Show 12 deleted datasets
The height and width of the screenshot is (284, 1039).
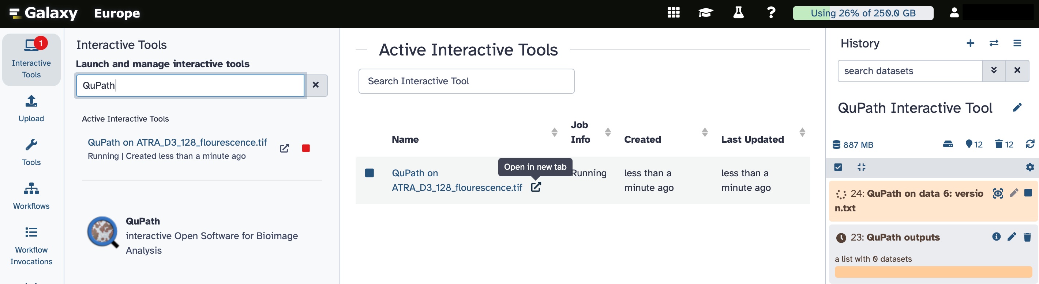1004,145
